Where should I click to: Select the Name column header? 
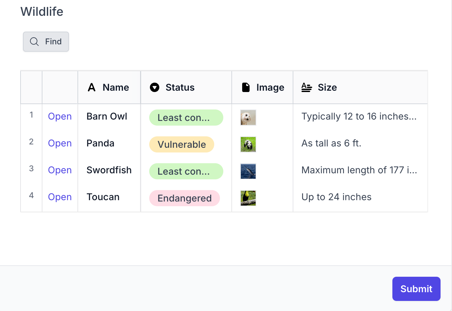point(109,87)
